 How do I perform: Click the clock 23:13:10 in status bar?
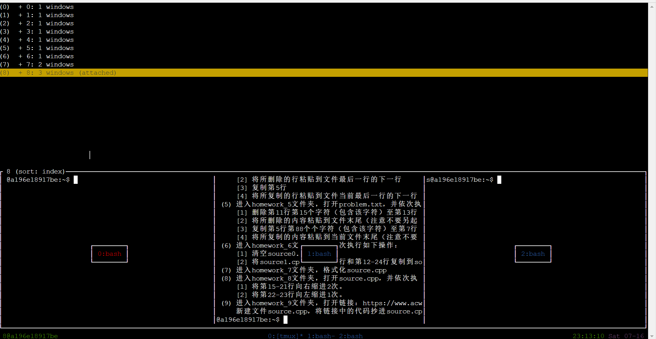click(x=588, y=336)
